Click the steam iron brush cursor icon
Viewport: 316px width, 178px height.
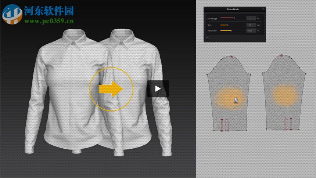(x=236, y=100)
